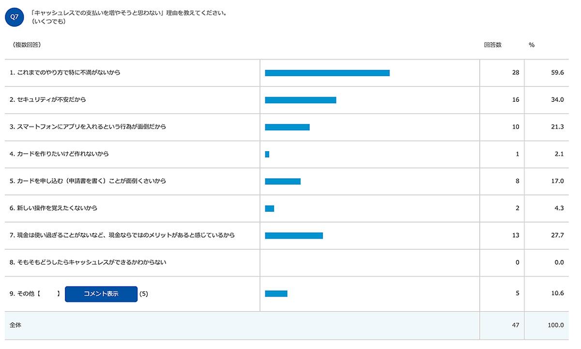
Task: Click the bar for 新しい操作を覚えたくないから
Action: pyautogui.click(x=270, y=208)
